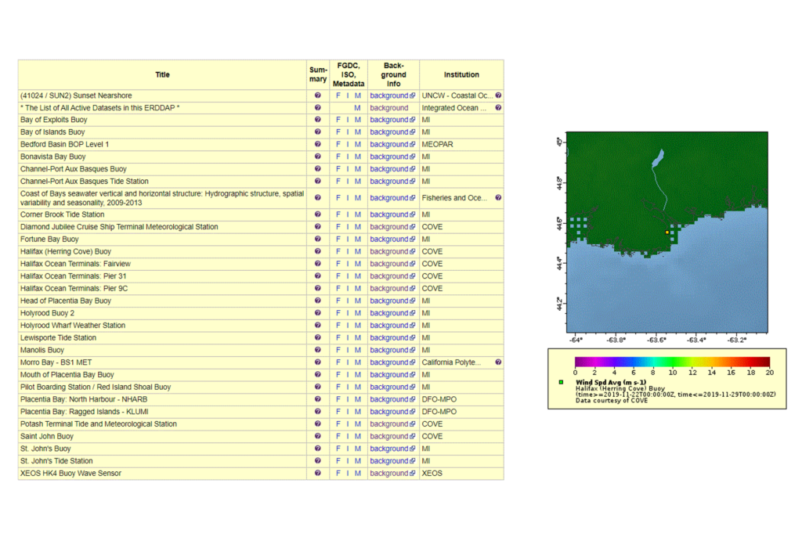Open summary for Potash Terminal Tide station
The image size is (802, 555).
click(318, 424)
